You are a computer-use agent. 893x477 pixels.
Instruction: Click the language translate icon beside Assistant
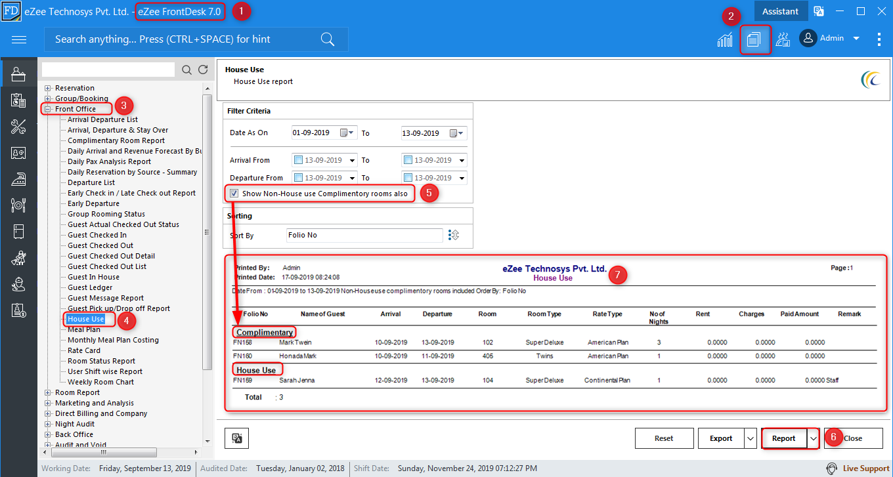819,11
